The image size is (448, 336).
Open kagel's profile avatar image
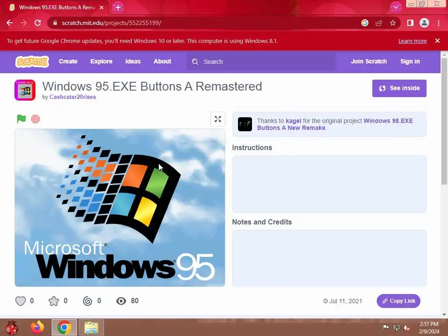[x=245, y=124]
